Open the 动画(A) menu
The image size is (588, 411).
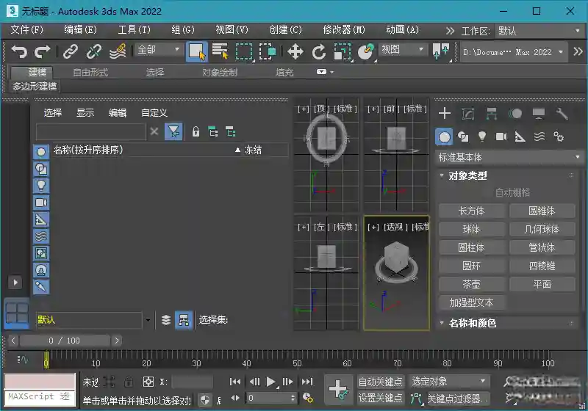[x=402, y=29]
